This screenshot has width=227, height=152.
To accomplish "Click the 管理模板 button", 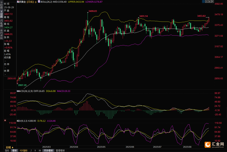I will tap(60, 151).
